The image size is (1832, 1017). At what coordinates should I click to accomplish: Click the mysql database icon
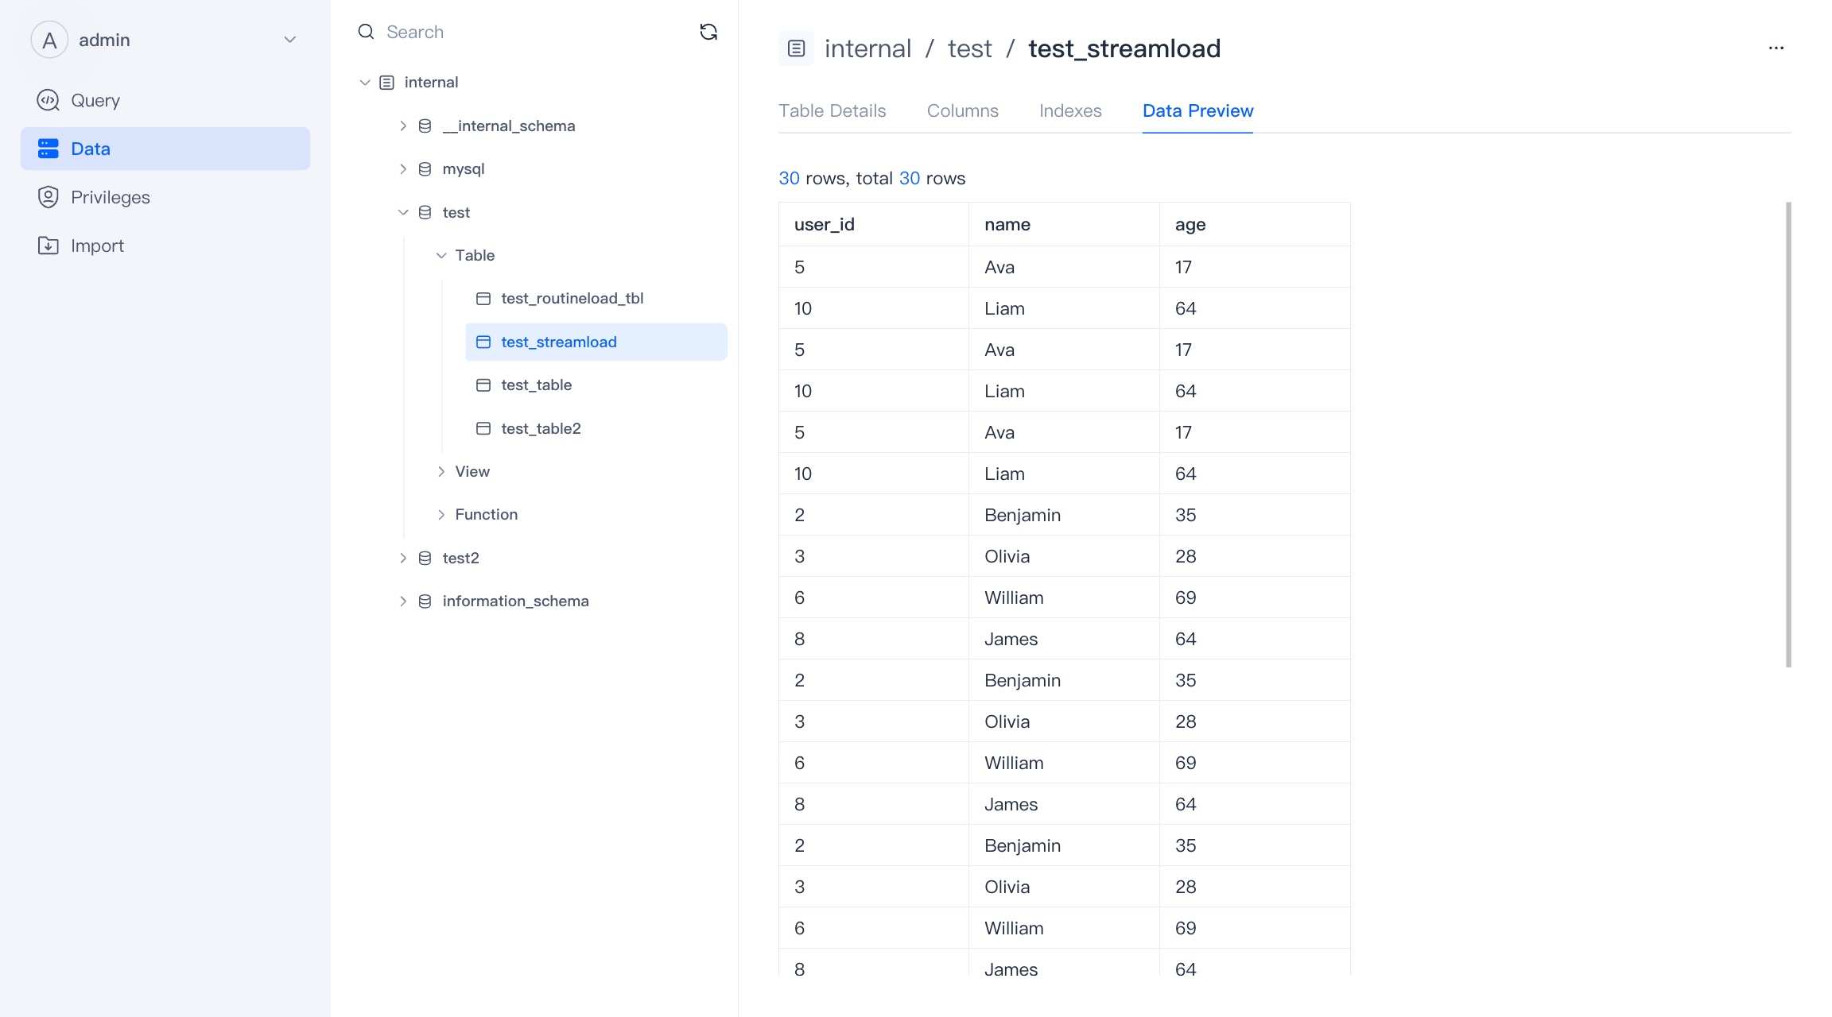coord(425,169)
